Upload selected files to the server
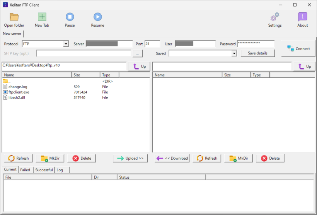This screenshot has width=317, height=215. point(130,159)
